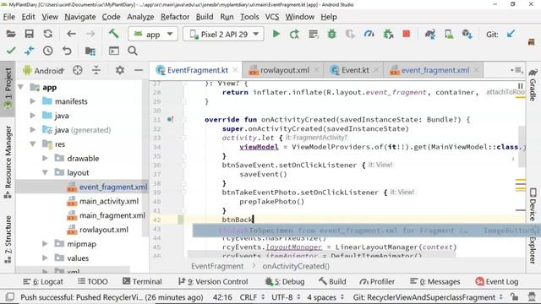This screenshot has width=541, height=304.
Task: Open the 9: Version Control tool window
Action: pyautogui.click(x=213, y=281)
